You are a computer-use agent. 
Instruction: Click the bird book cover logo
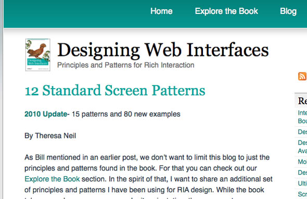[38, 55]
